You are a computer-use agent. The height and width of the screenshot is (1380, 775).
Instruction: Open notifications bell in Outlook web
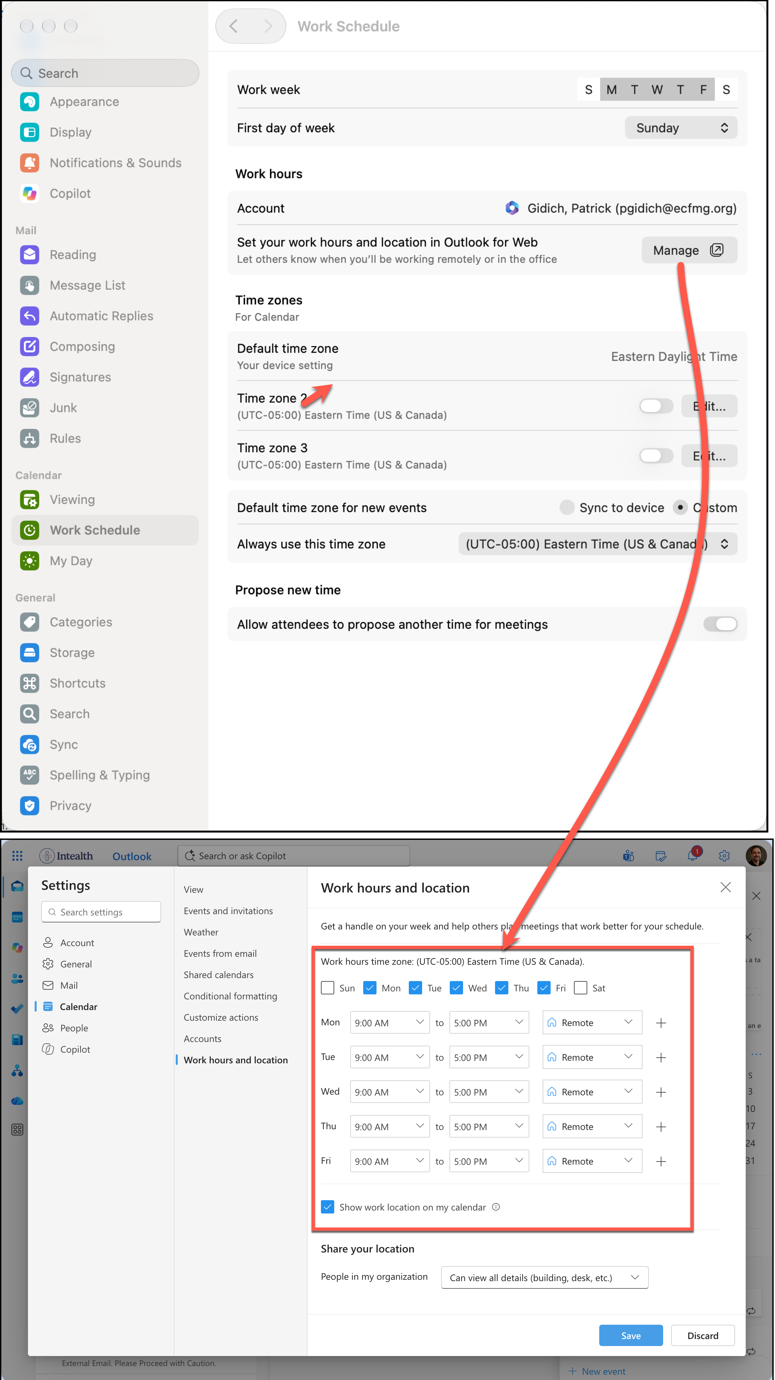point(692,856)
